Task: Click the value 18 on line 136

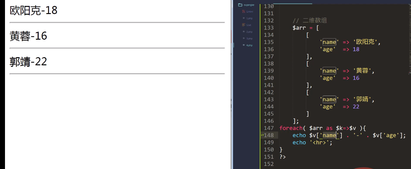Action: point(356,49)
